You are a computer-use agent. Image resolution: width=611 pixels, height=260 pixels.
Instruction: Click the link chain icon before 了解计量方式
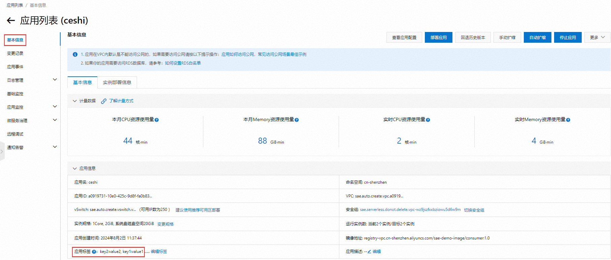104,101
